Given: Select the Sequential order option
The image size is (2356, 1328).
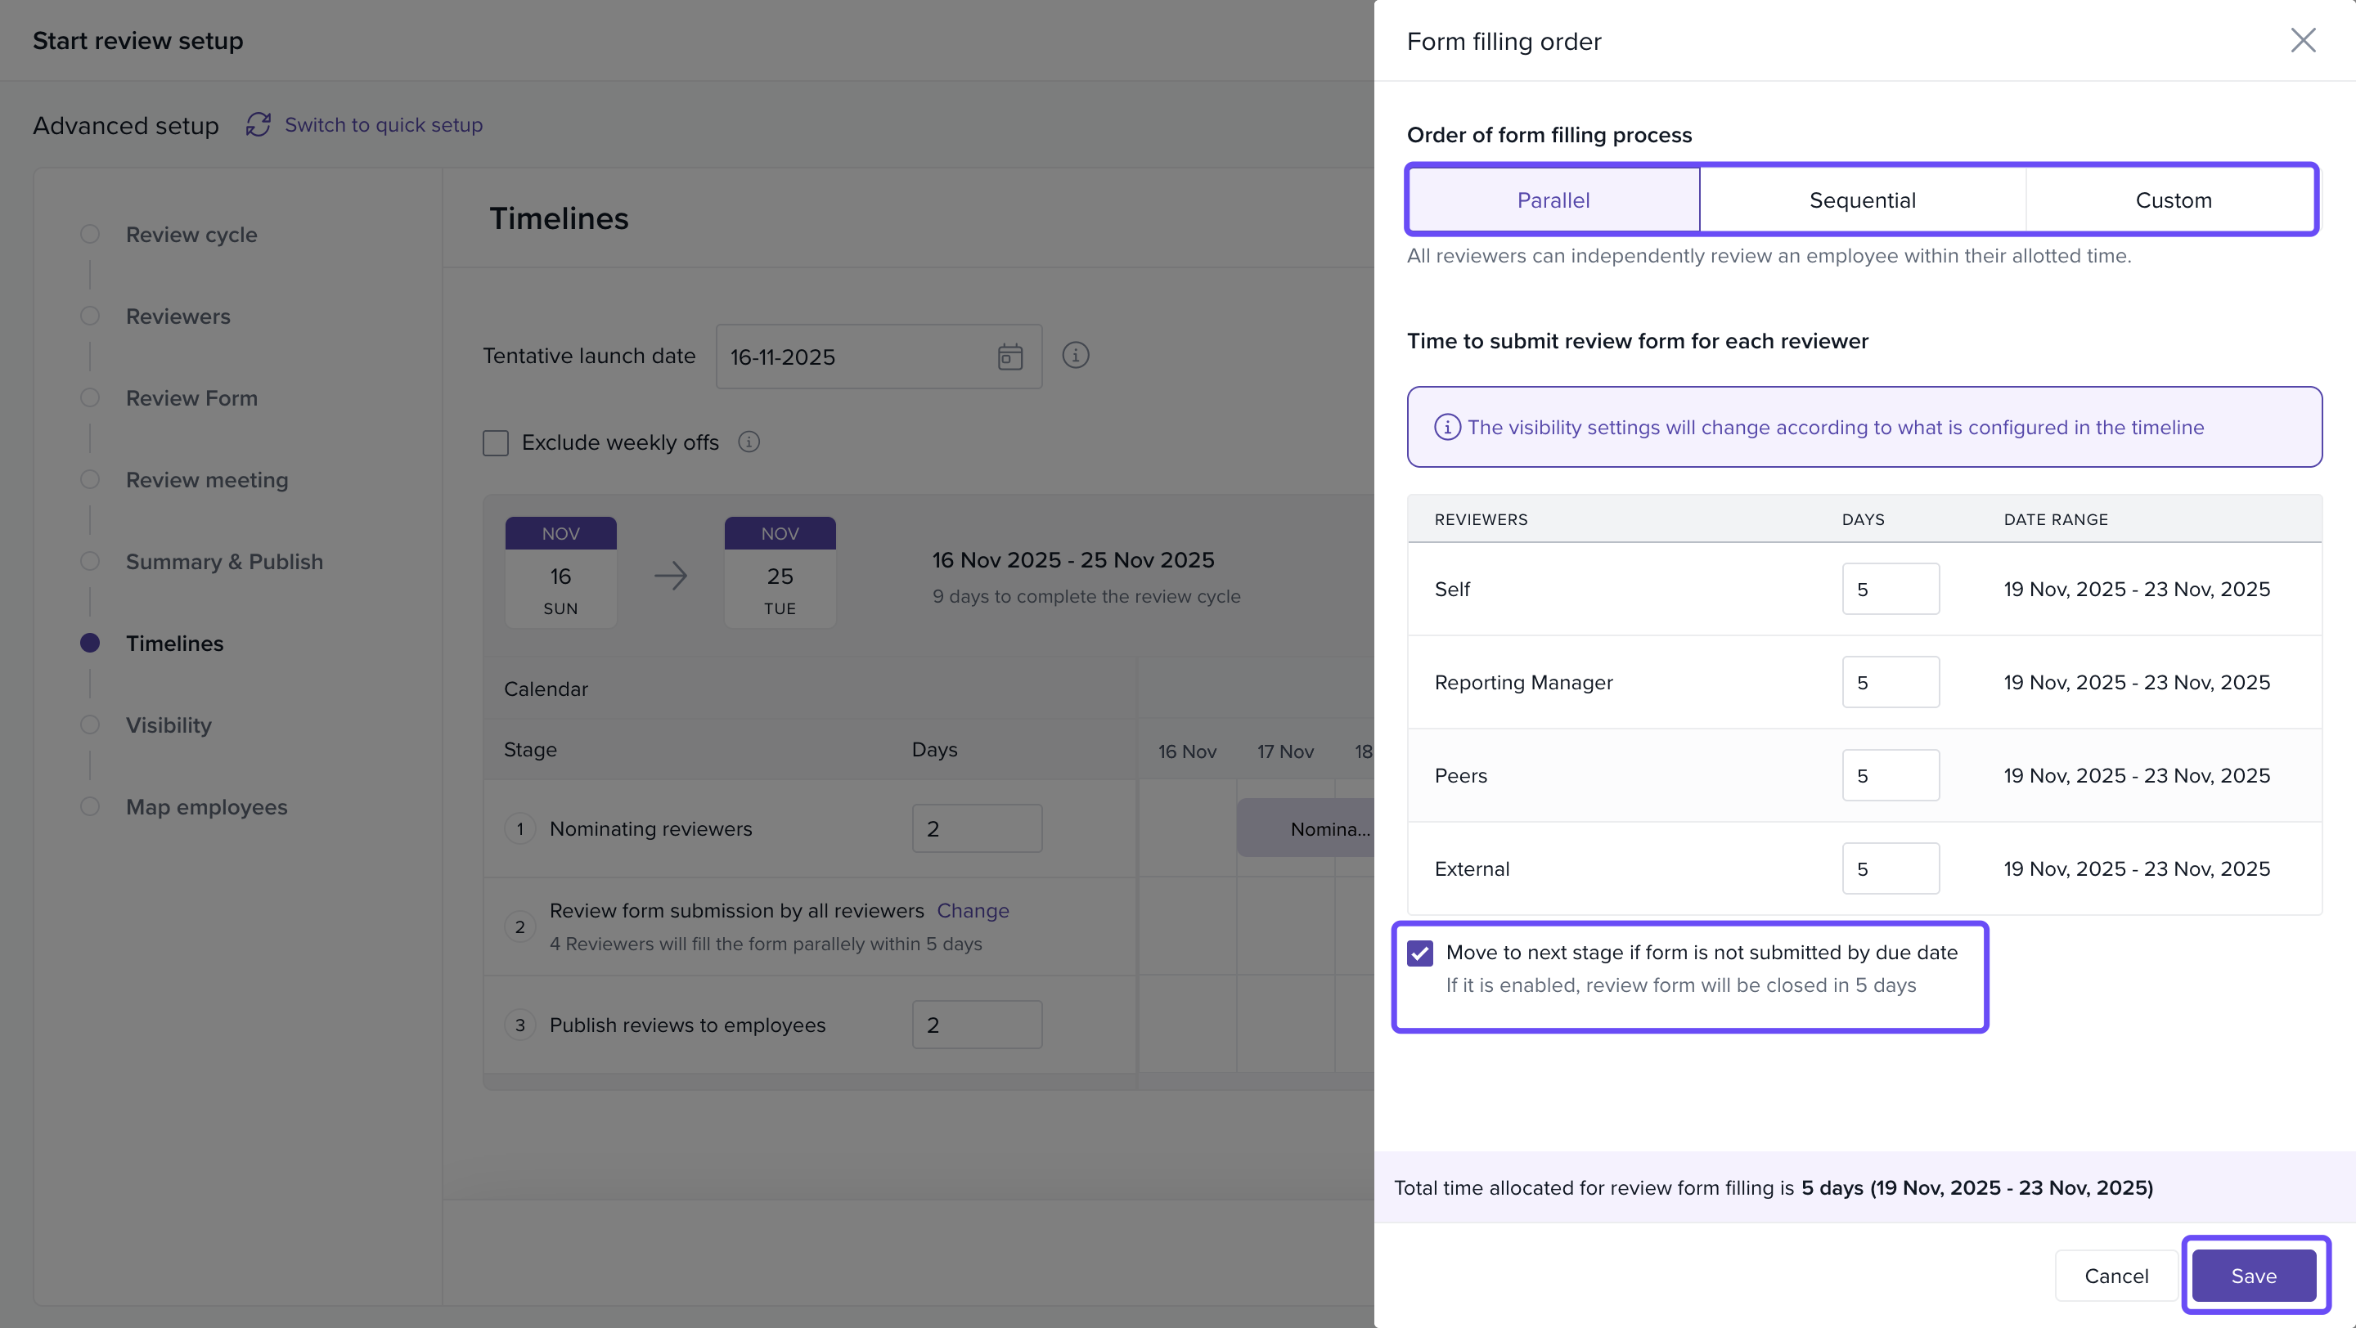Looking at the screenshot, I should tap(1861, 200).
